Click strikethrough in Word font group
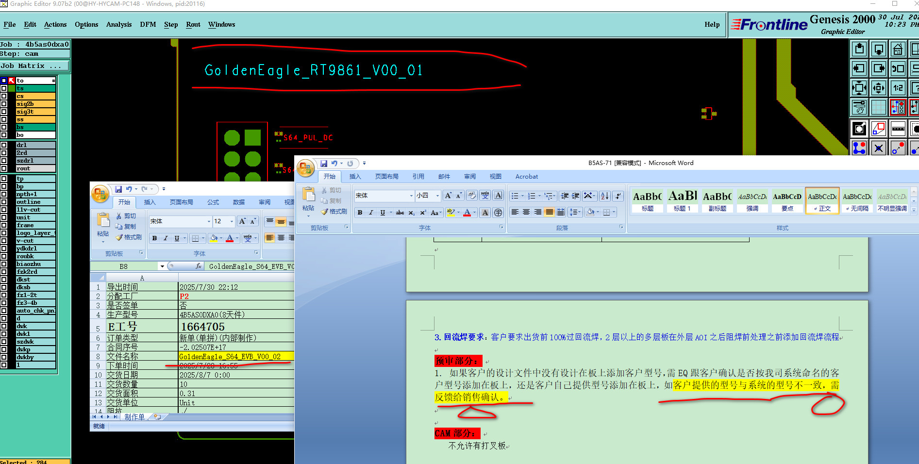This screenshot has height=464, width=919. pos(400,212)
